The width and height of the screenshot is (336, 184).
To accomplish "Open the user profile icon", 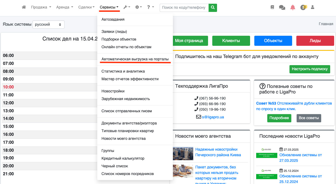I will click(x=312, y=7).
